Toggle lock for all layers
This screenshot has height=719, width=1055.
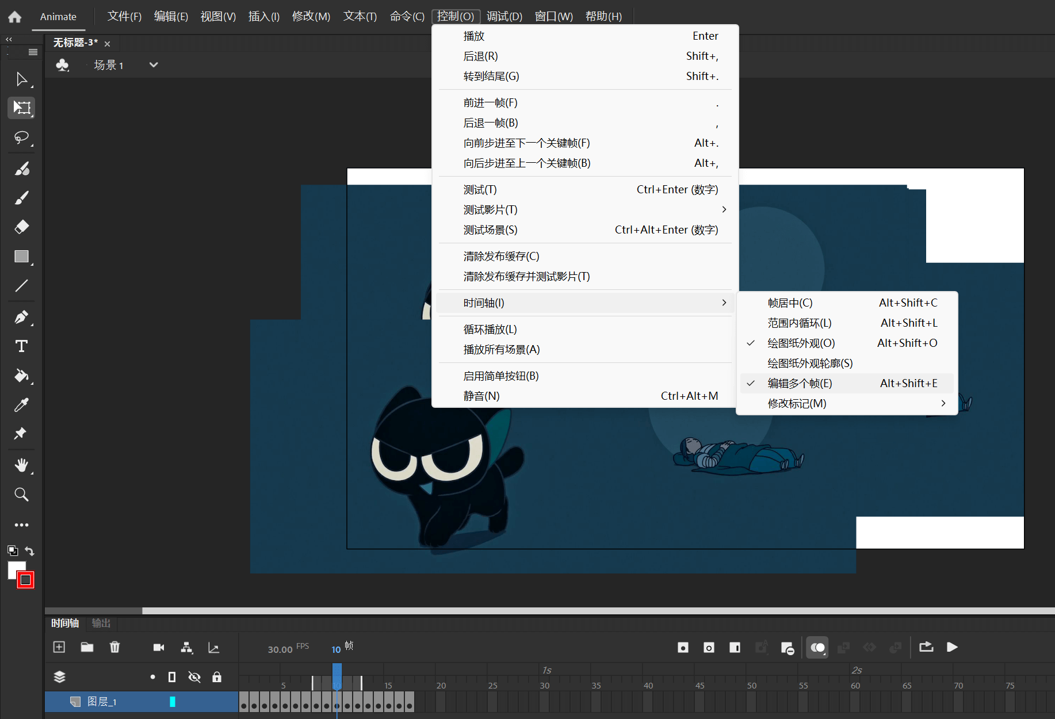click(217, 677)
